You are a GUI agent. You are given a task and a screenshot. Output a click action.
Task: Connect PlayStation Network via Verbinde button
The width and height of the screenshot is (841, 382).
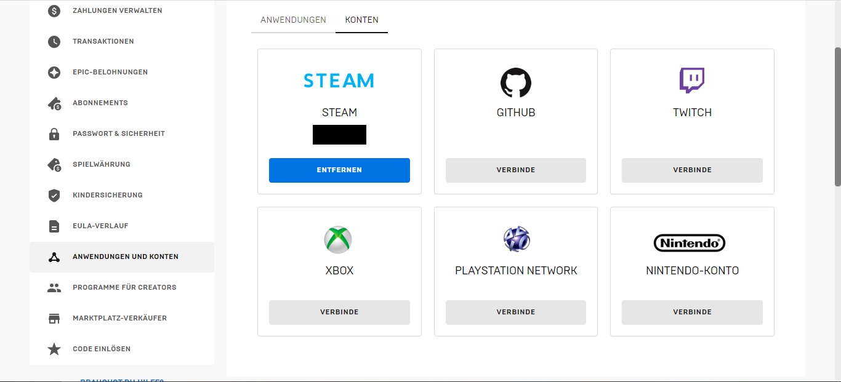click(x=516, y=312)
